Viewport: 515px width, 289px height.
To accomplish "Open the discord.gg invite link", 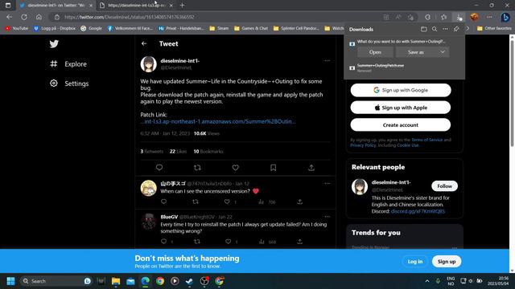I will point(418,211).
